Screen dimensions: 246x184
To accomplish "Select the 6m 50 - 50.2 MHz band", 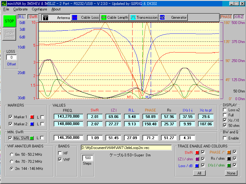I will (x=12, y=154).
